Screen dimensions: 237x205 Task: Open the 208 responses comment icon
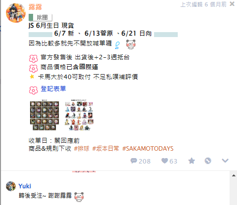click(x=133, y=161)
